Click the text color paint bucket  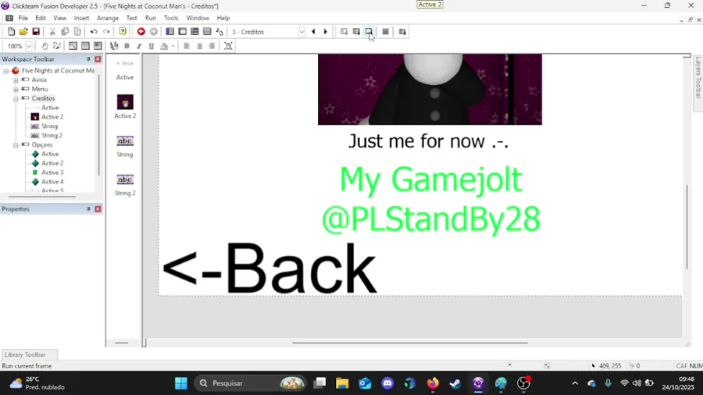(165, 46)
